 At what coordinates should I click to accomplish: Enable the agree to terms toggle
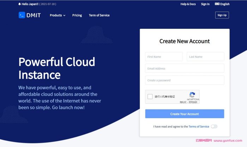click(214, 126)
